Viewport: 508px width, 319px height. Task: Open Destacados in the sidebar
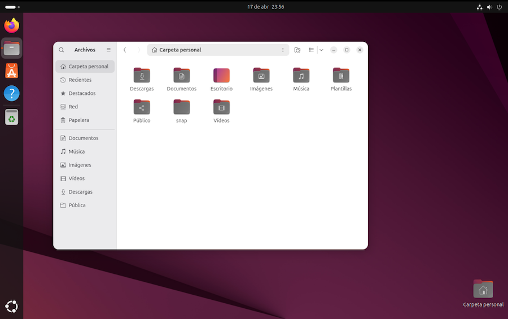(82, 93)
